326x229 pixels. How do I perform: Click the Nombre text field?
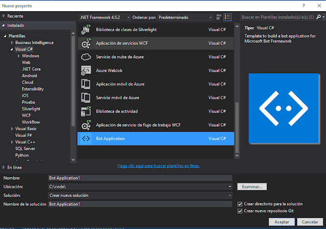click(x=140, y=178)
